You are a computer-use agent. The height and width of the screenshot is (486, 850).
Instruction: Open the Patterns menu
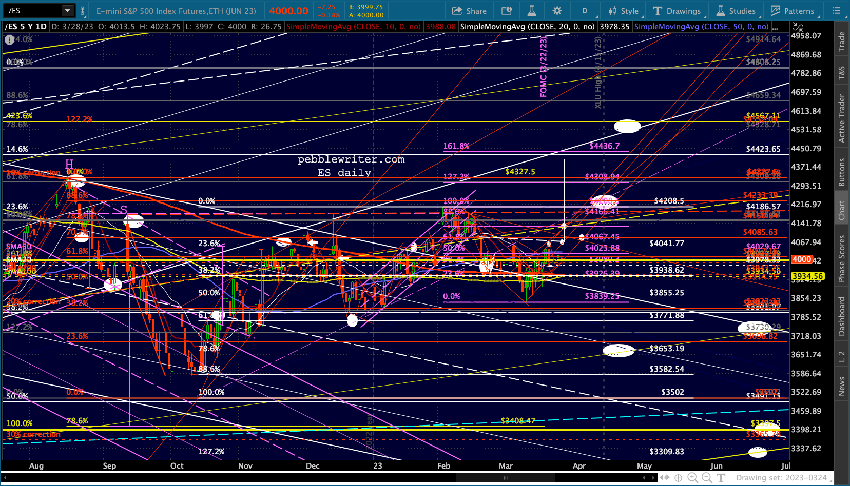tap(793, 11)
